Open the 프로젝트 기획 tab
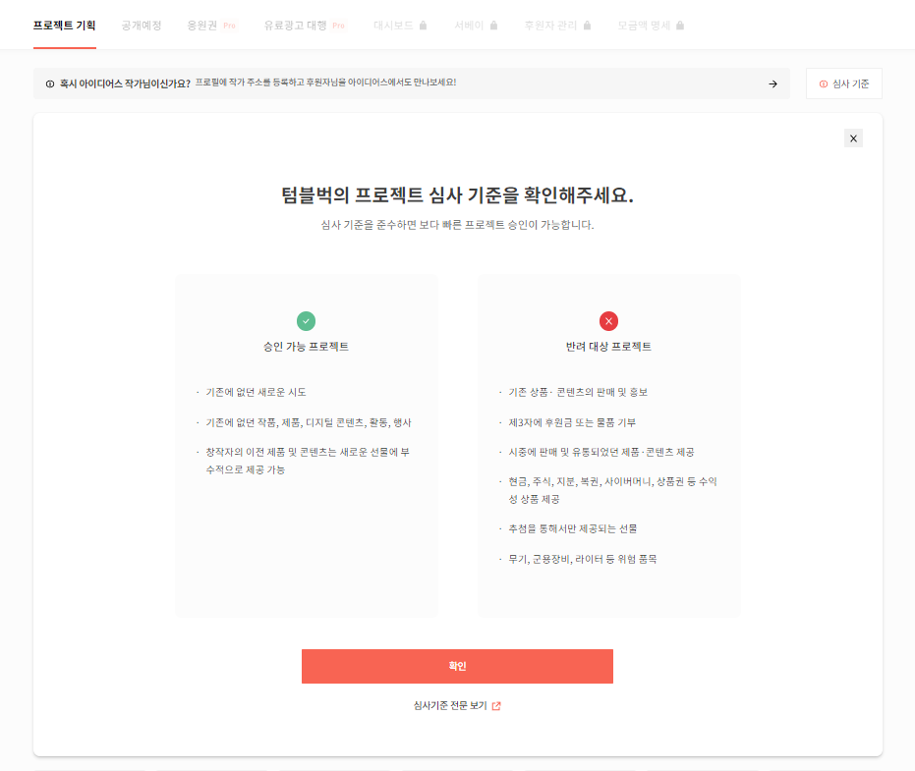 pyautogui.click(x=64, y=26)
